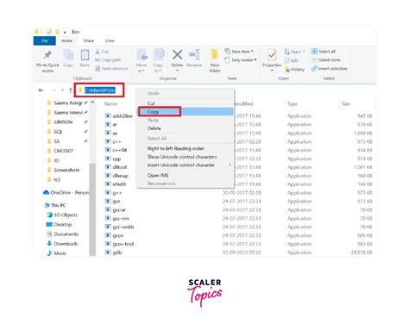Viewport: 409px width, 330px height.
Task: Expand Insert Unicode control character submenu
Action: click(185, 165)
